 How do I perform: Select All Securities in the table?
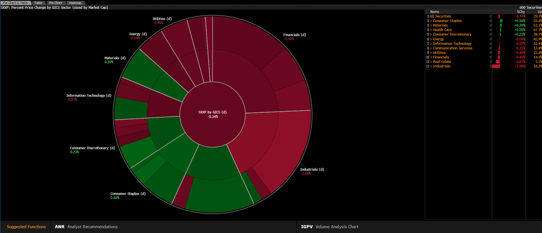point(440,16)
